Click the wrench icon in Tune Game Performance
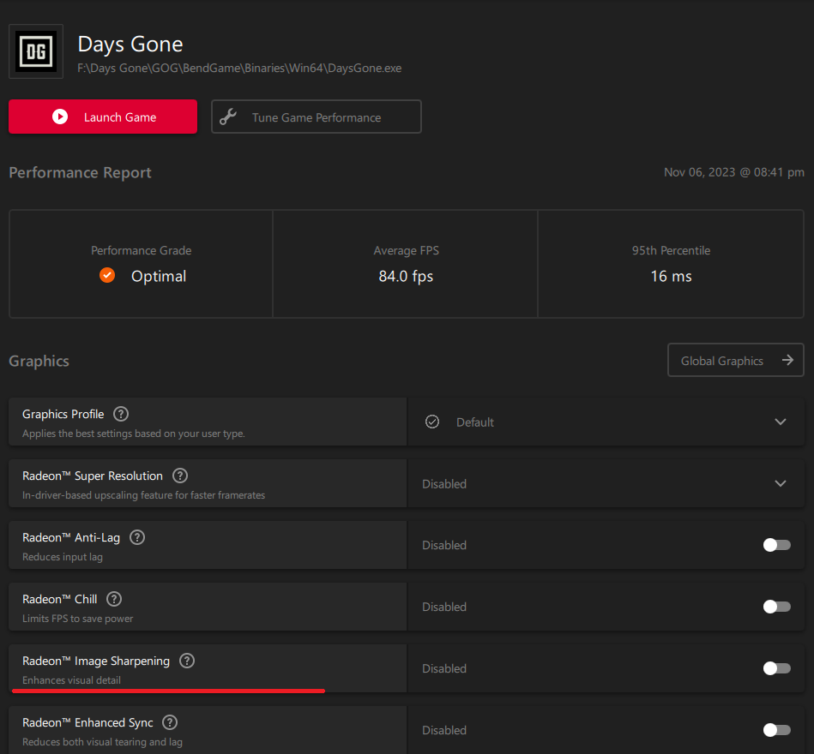 [x=228, y=117]
